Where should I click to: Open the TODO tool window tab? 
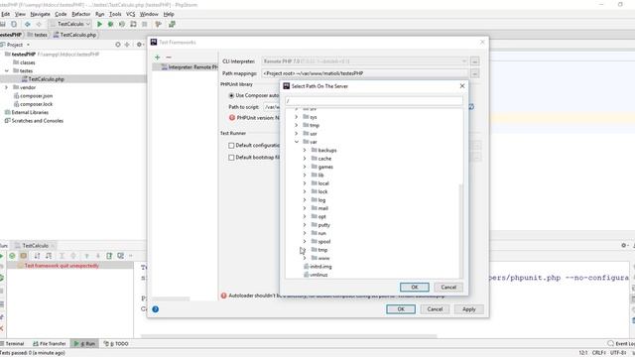click(x=116, y=344)
